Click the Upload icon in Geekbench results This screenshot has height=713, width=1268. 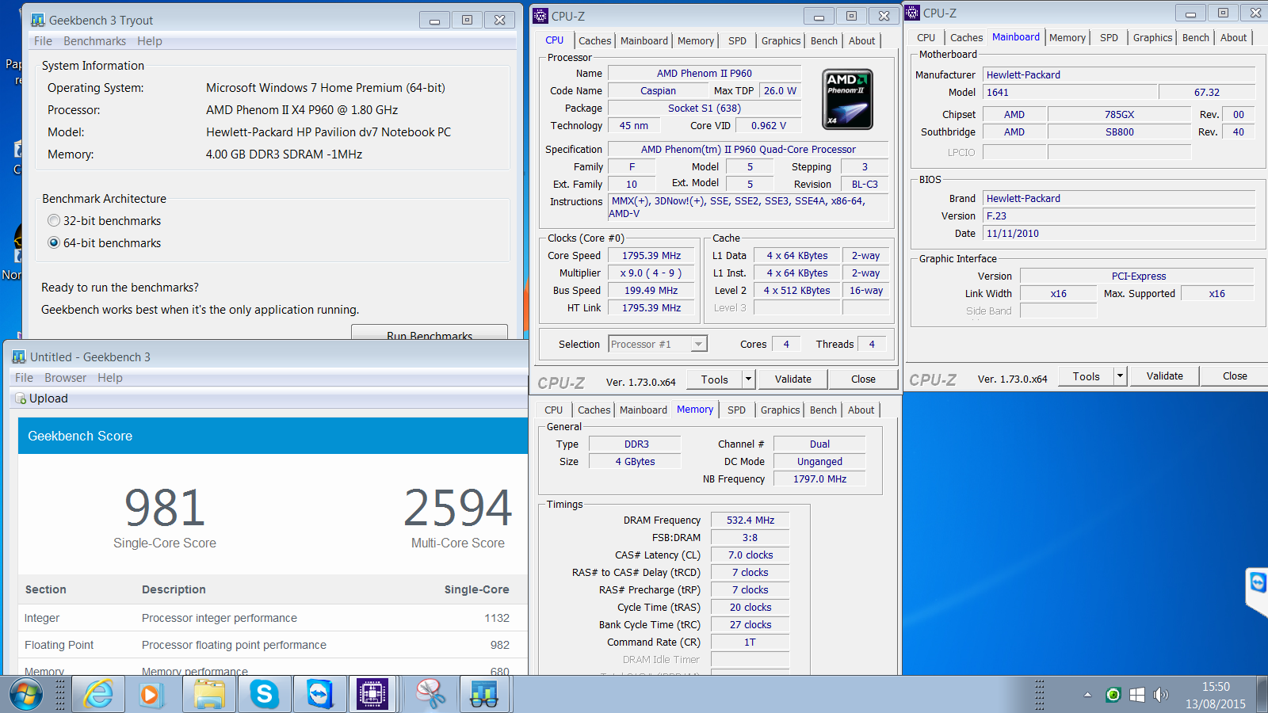pos(21,398)
